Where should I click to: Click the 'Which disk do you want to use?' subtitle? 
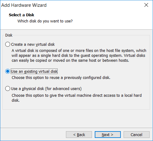click(45, 21)
